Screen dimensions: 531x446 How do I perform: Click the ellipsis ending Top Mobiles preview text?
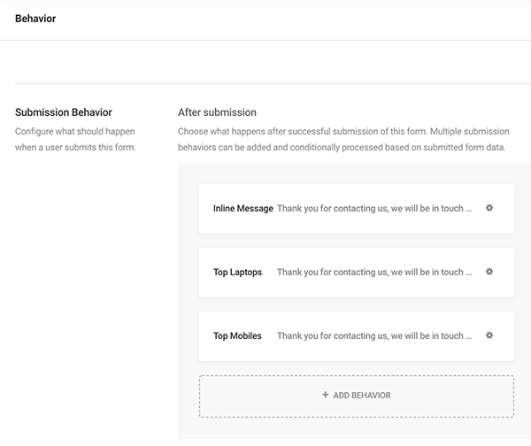[469, 337]
